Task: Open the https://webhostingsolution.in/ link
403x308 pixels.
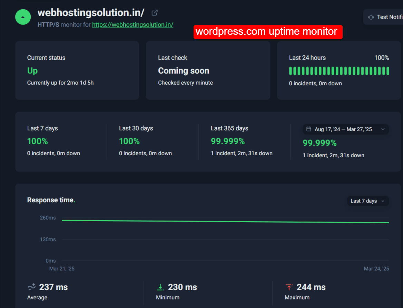Action: click(132, 25)
